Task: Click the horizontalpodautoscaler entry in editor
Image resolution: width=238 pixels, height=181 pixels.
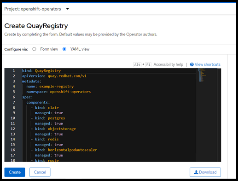Action: pos(72,150)
